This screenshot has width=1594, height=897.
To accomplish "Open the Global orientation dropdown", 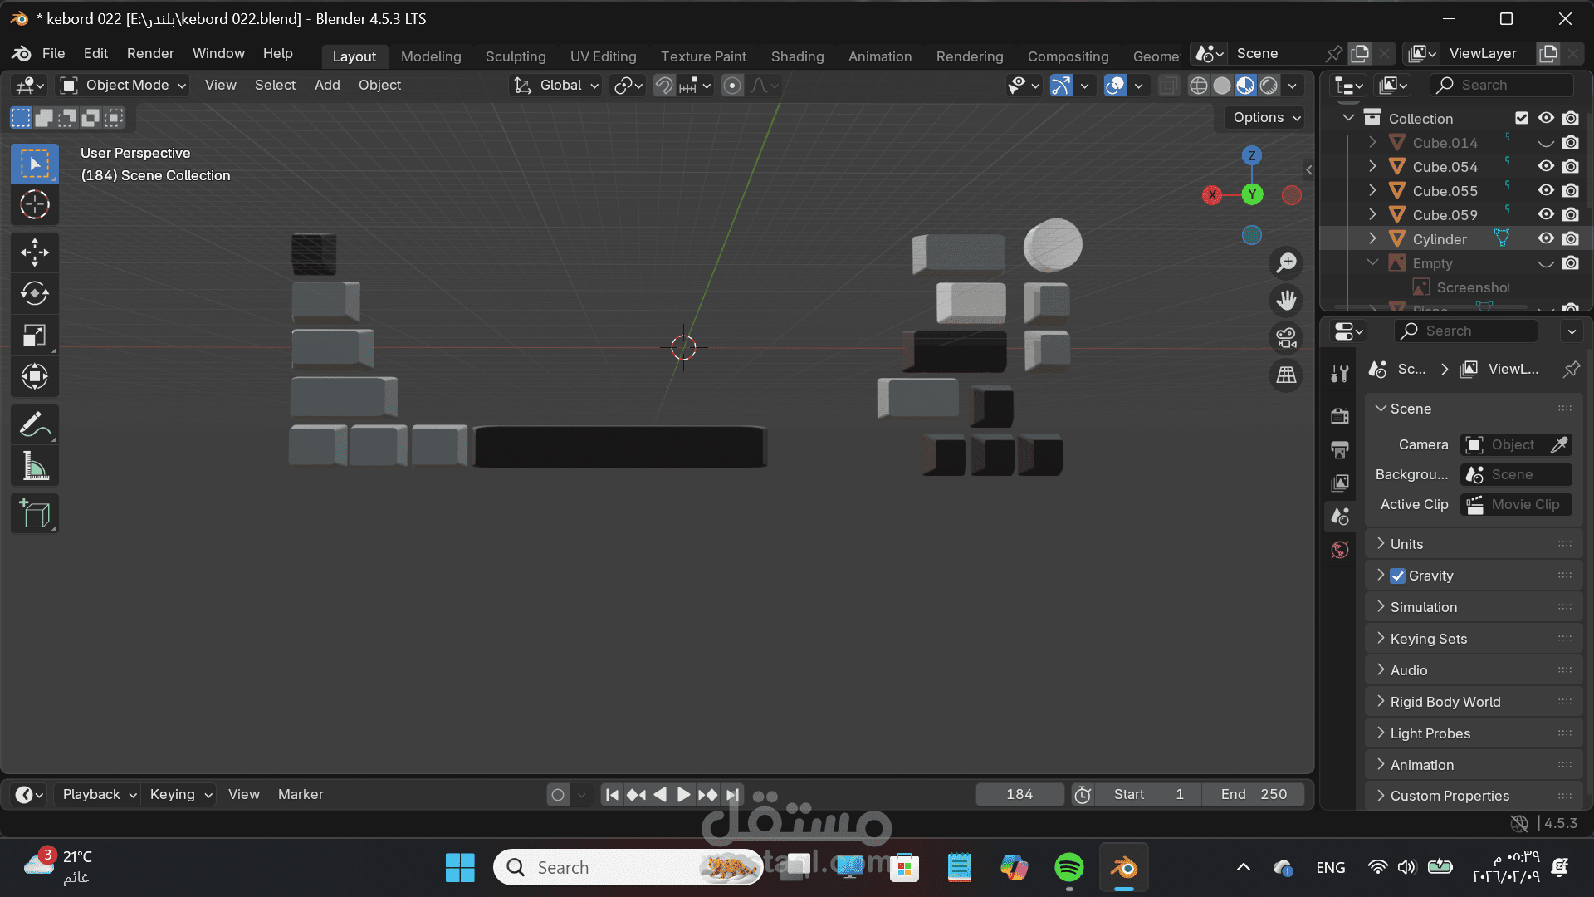I will [557, 86].
